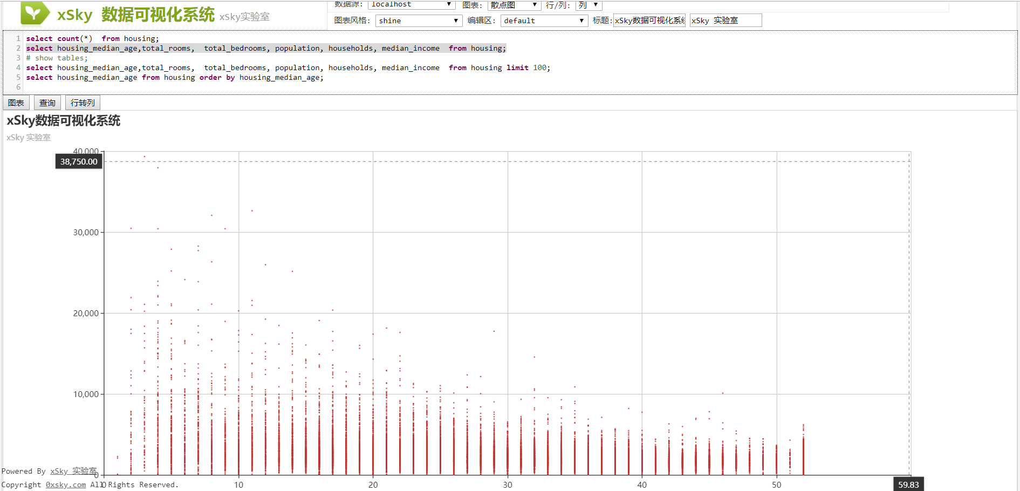Switch to the 图表 tab
This screenshot has width=1020, height=491.
tap(16, 103)
